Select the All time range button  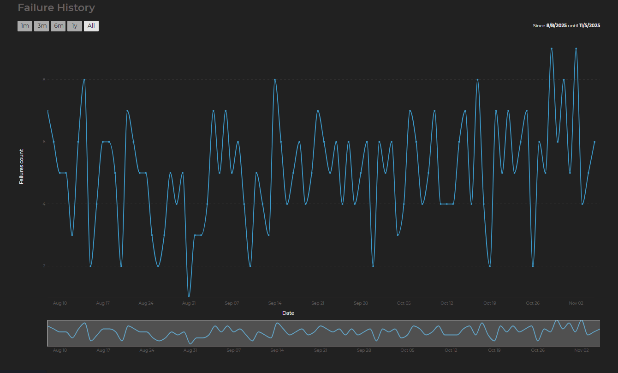pos(91,26)
